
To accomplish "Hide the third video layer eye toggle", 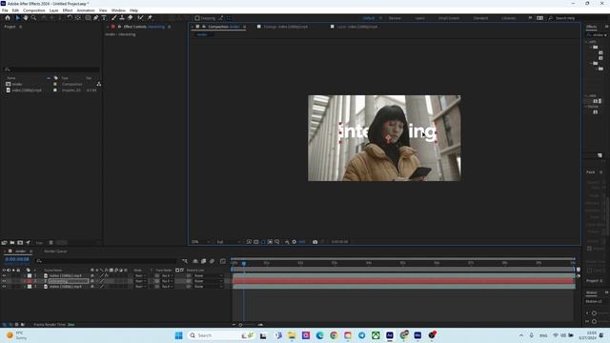I will (4, 287).
